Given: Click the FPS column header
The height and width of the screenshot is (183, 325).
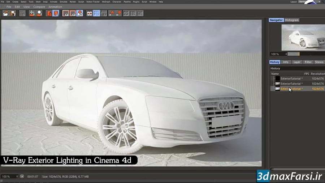Looking at the screenshot, I should (x=307, y=74).
